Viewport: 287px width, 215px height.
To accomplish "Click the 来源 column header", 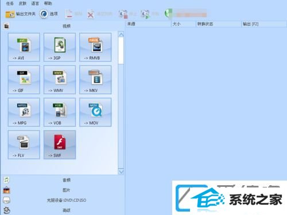I will click(149, 24).
